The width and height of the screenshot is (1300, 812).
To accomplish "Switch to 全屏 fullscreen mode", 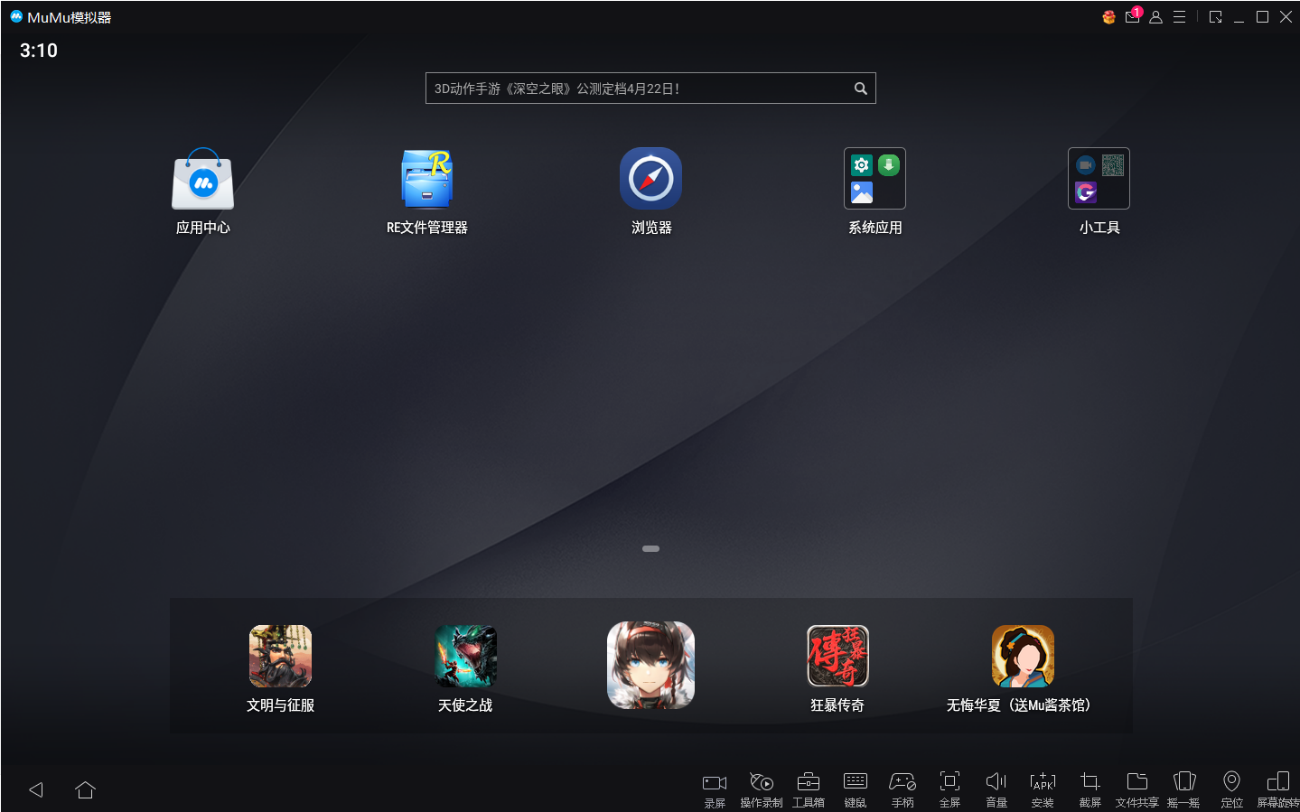I will 949,789.
